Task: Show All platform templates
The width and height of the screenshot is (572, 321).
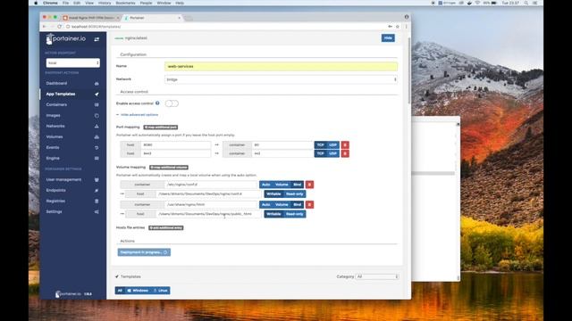Action: click(x=120, y=291)
